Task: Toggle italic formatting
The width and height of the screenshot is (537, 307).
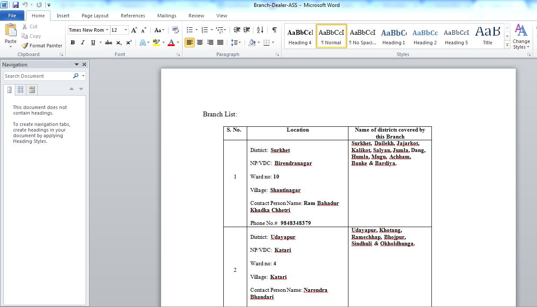Action: coord(83,43)
